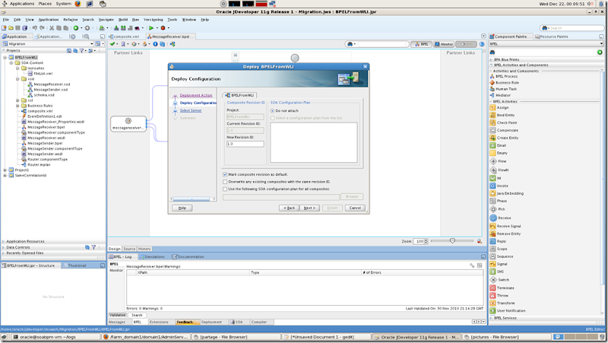Open the Versioning menu
The image size is (608, 343).
154,20
